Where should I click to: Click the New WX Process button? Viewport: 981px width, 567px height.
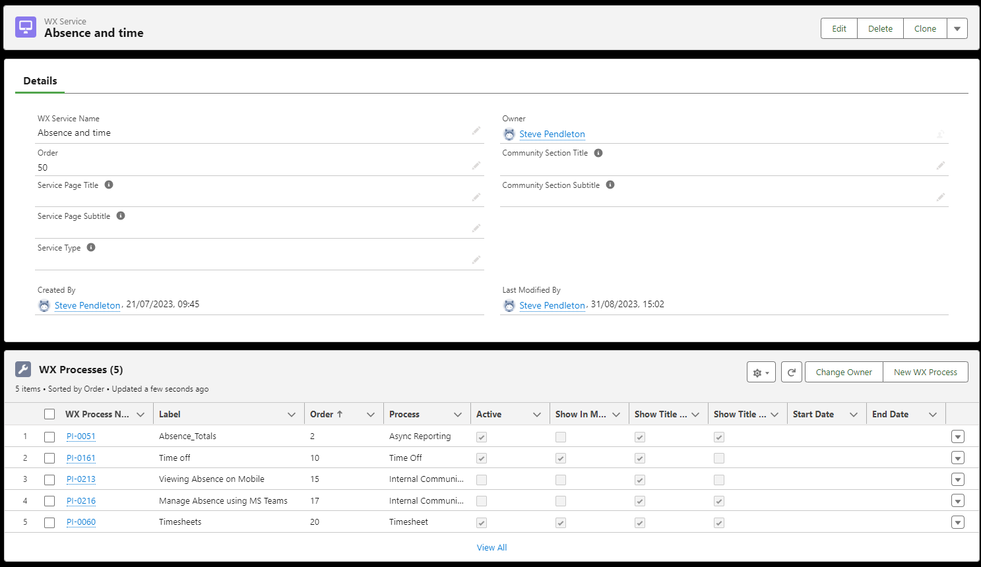pos(925,373)
